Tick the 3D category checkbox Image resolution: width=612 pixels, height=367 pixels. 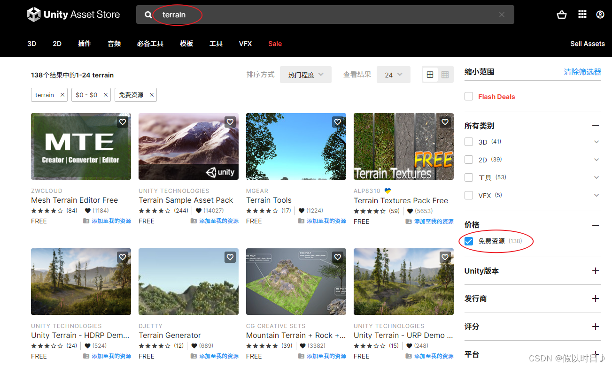point(469,142)
